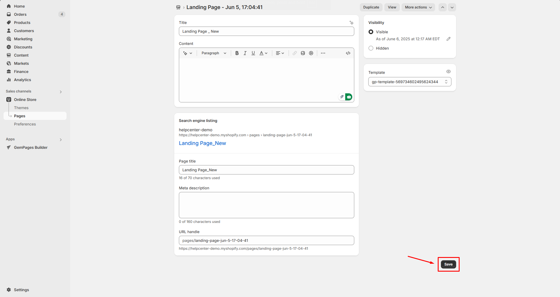Insert image using editor toolbar icon
560x297 pixels.
[x=303, y=53]
